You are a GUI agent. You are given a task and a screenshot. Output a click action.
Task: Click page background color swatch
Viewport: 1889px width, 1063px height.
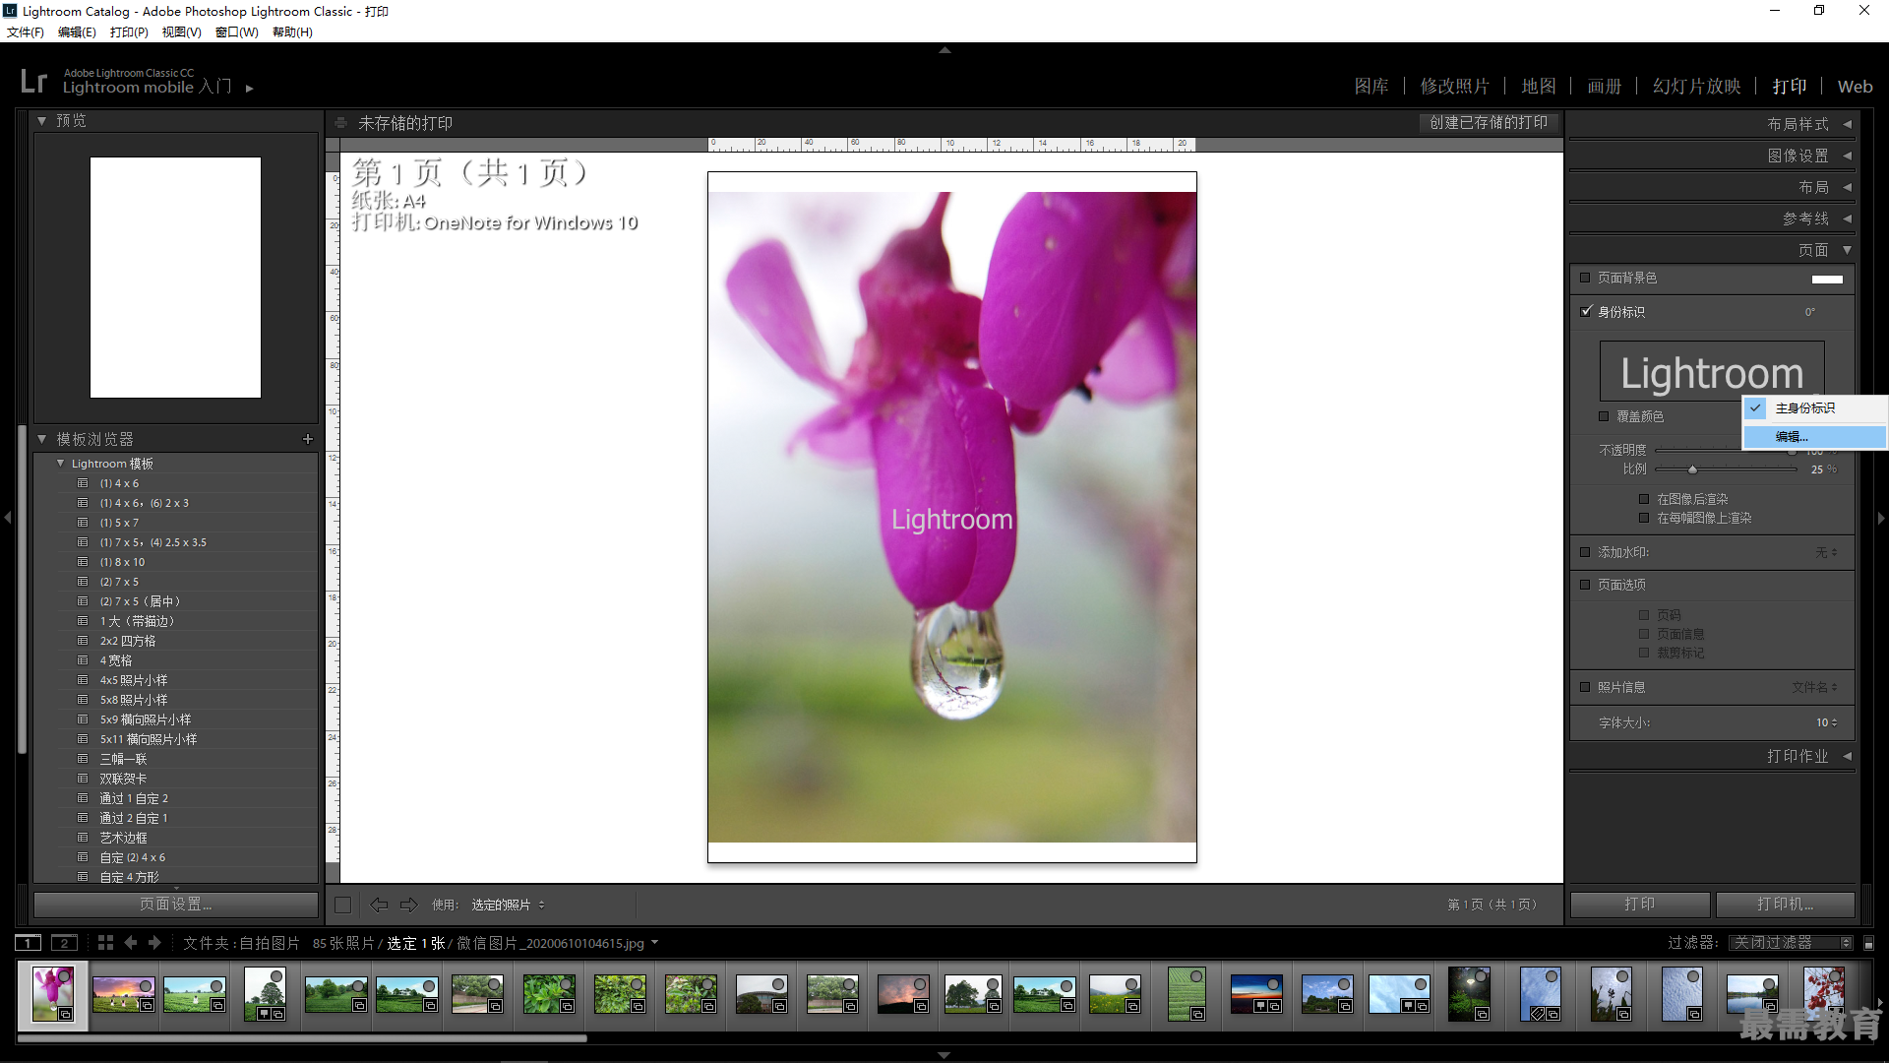pyautogui.click(x=1827, y=279)
